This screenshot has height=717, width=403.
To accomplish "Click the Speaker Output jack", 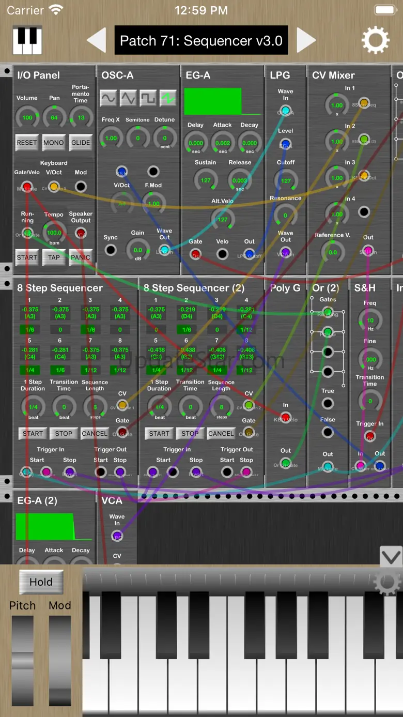I will click(x=81, y=234).
